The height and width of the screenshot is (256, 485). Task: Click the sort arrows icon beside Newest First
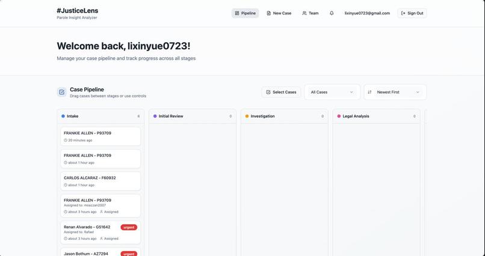coord(369,92)
